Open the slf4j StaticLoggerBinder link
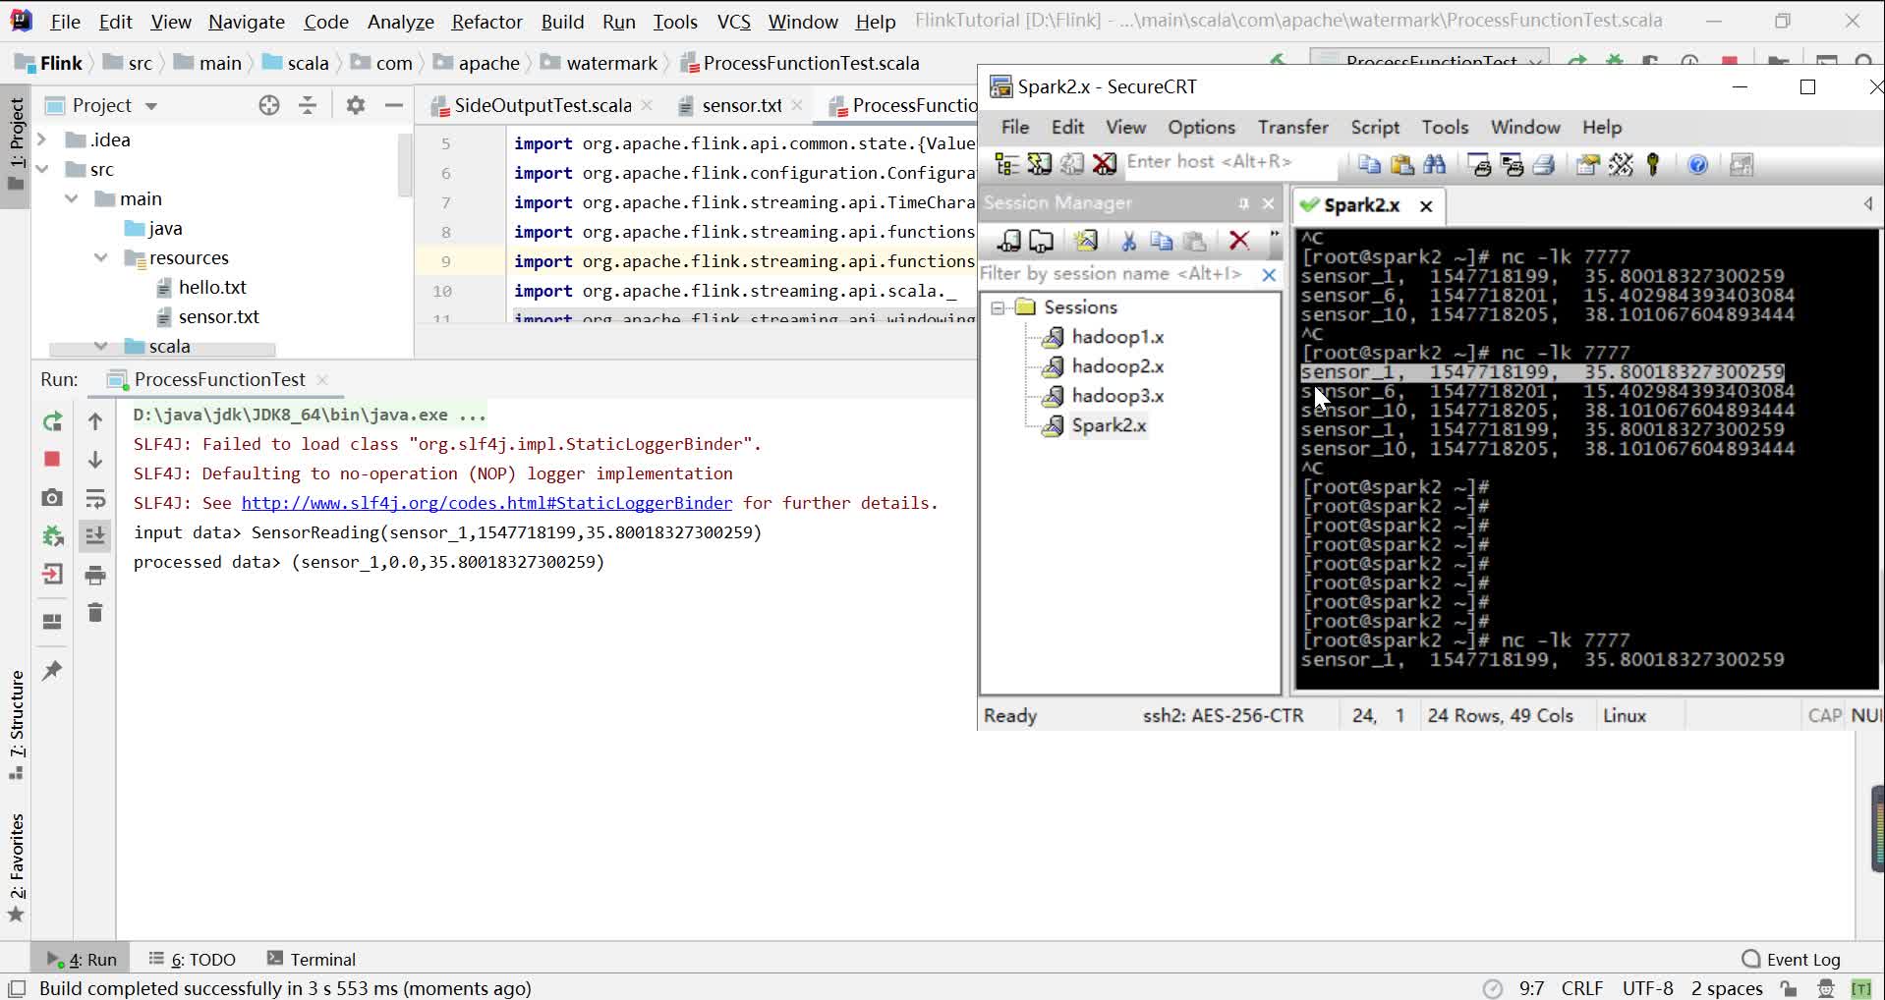The height and width of the screenshot is (1000, 1885). (486, 503)
